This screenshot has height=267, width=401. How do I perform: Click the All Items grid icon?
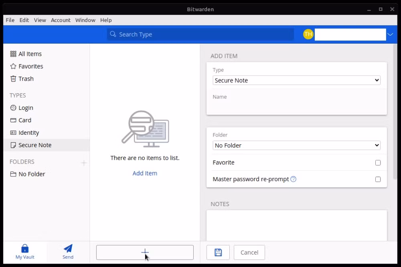coord(13,54)
